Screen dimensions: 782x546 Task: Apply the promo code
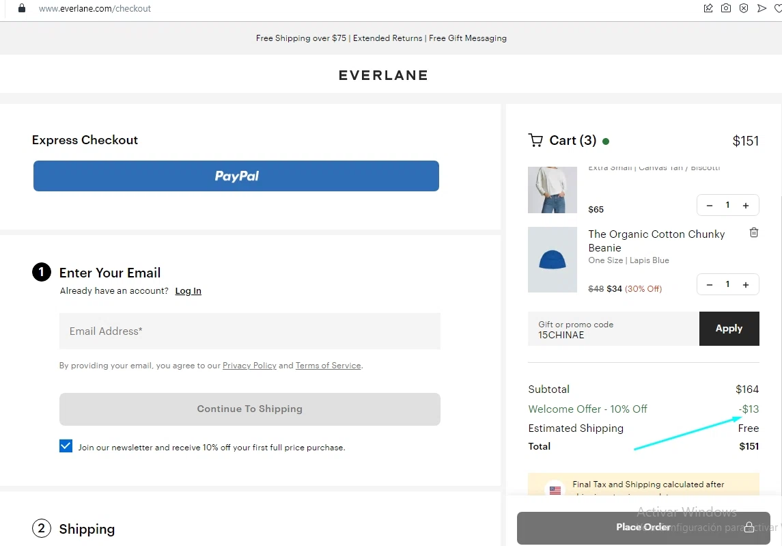tap(729, 329)
